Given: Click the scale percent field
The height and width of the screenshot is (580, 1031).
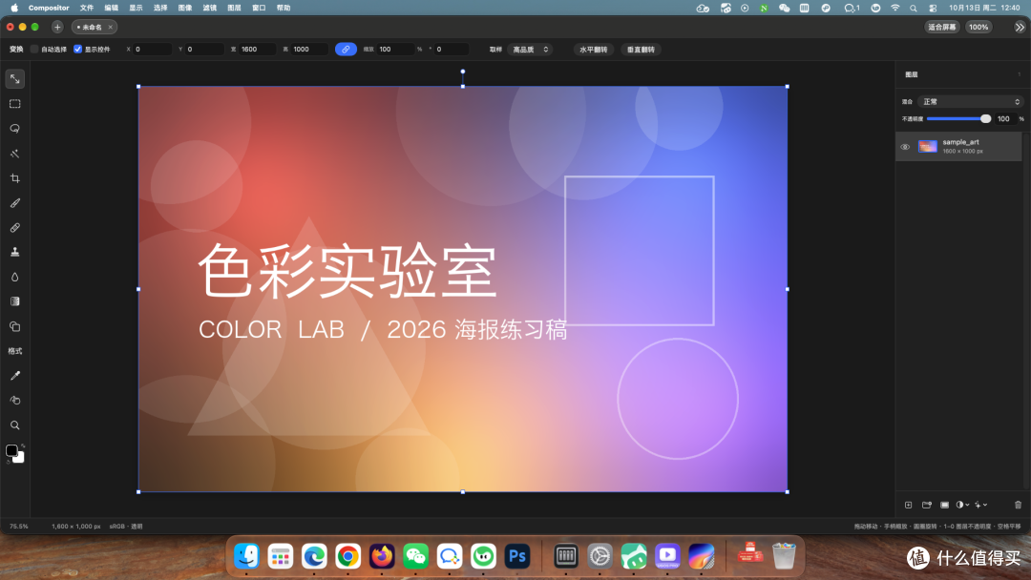Looking at the screenshot, I should 395,50.
